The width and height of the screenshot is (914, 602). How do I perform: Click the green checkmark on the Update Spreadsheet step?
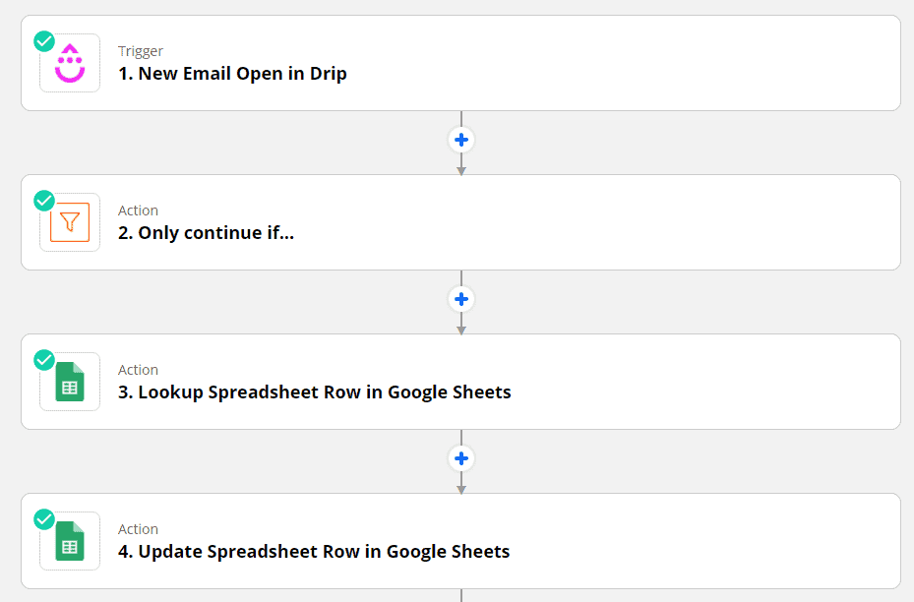(44, 519)
